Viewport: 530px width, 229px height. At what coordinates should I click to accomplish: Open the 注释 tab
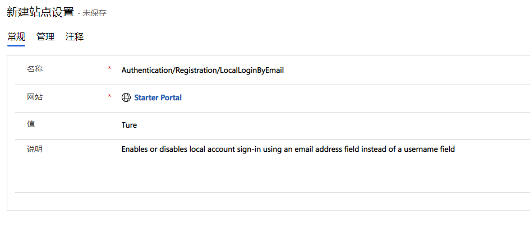(x=75, y=37)
